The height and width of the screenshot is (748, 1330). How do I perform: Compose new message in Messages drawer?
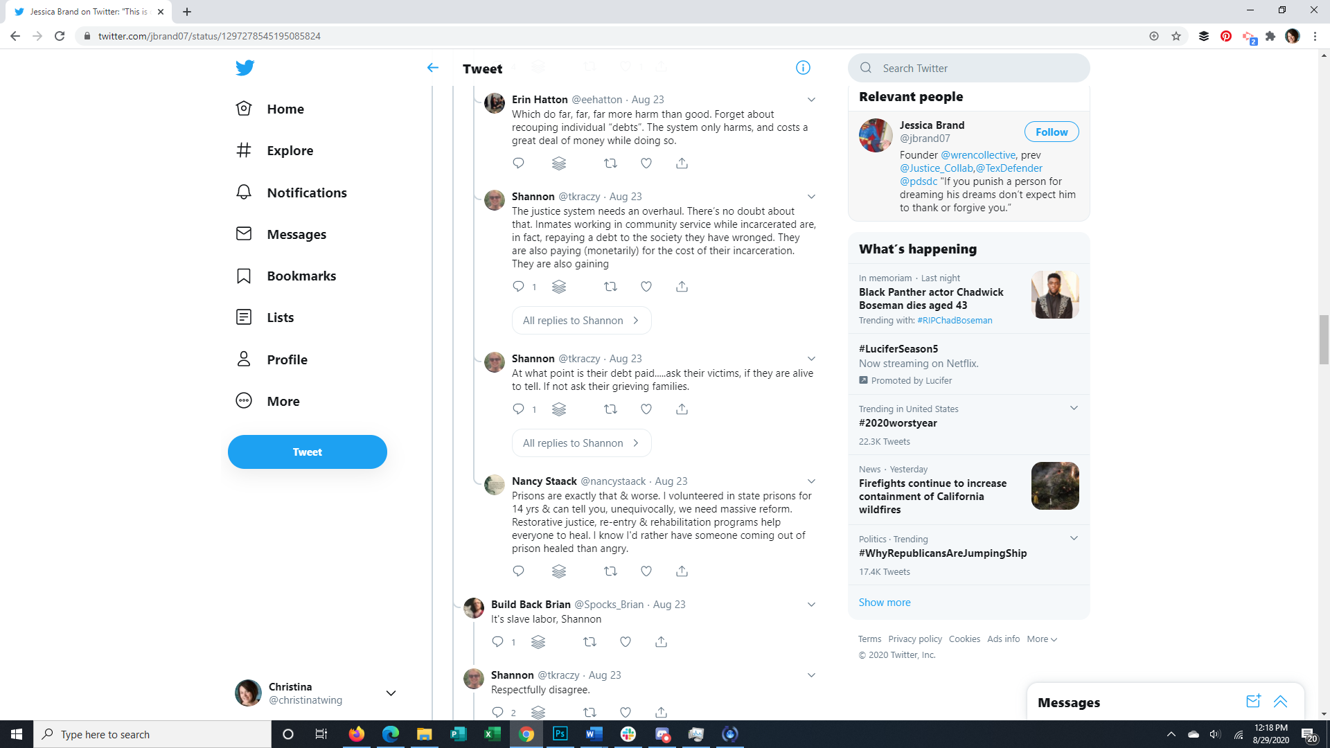1252,702
